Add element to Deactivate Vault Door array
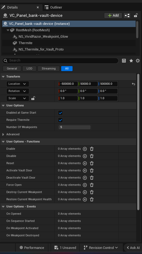 point(85,178)
